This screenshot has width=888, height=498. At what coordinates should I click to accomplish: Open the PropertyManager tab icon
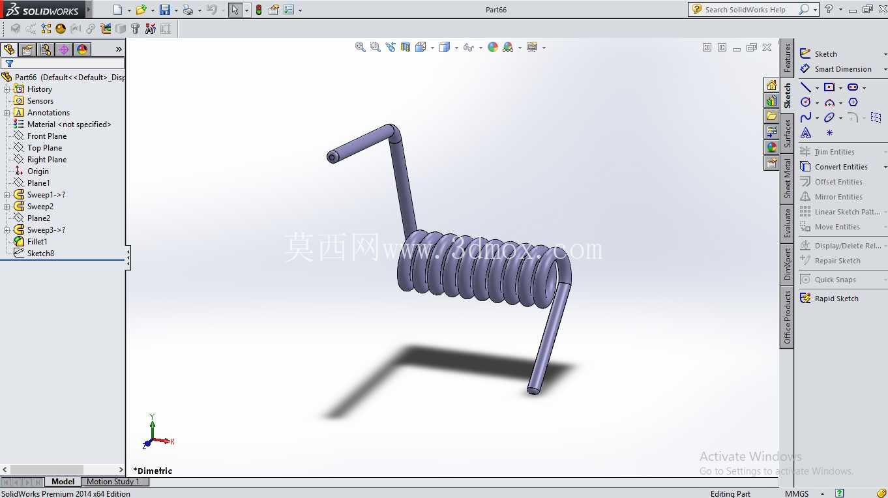click(x=27, y=50)
